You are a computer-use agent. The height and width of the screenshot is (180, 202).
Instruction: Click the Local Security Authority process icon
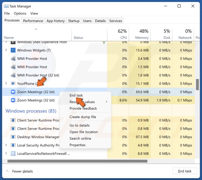click(x=13, y=145)
